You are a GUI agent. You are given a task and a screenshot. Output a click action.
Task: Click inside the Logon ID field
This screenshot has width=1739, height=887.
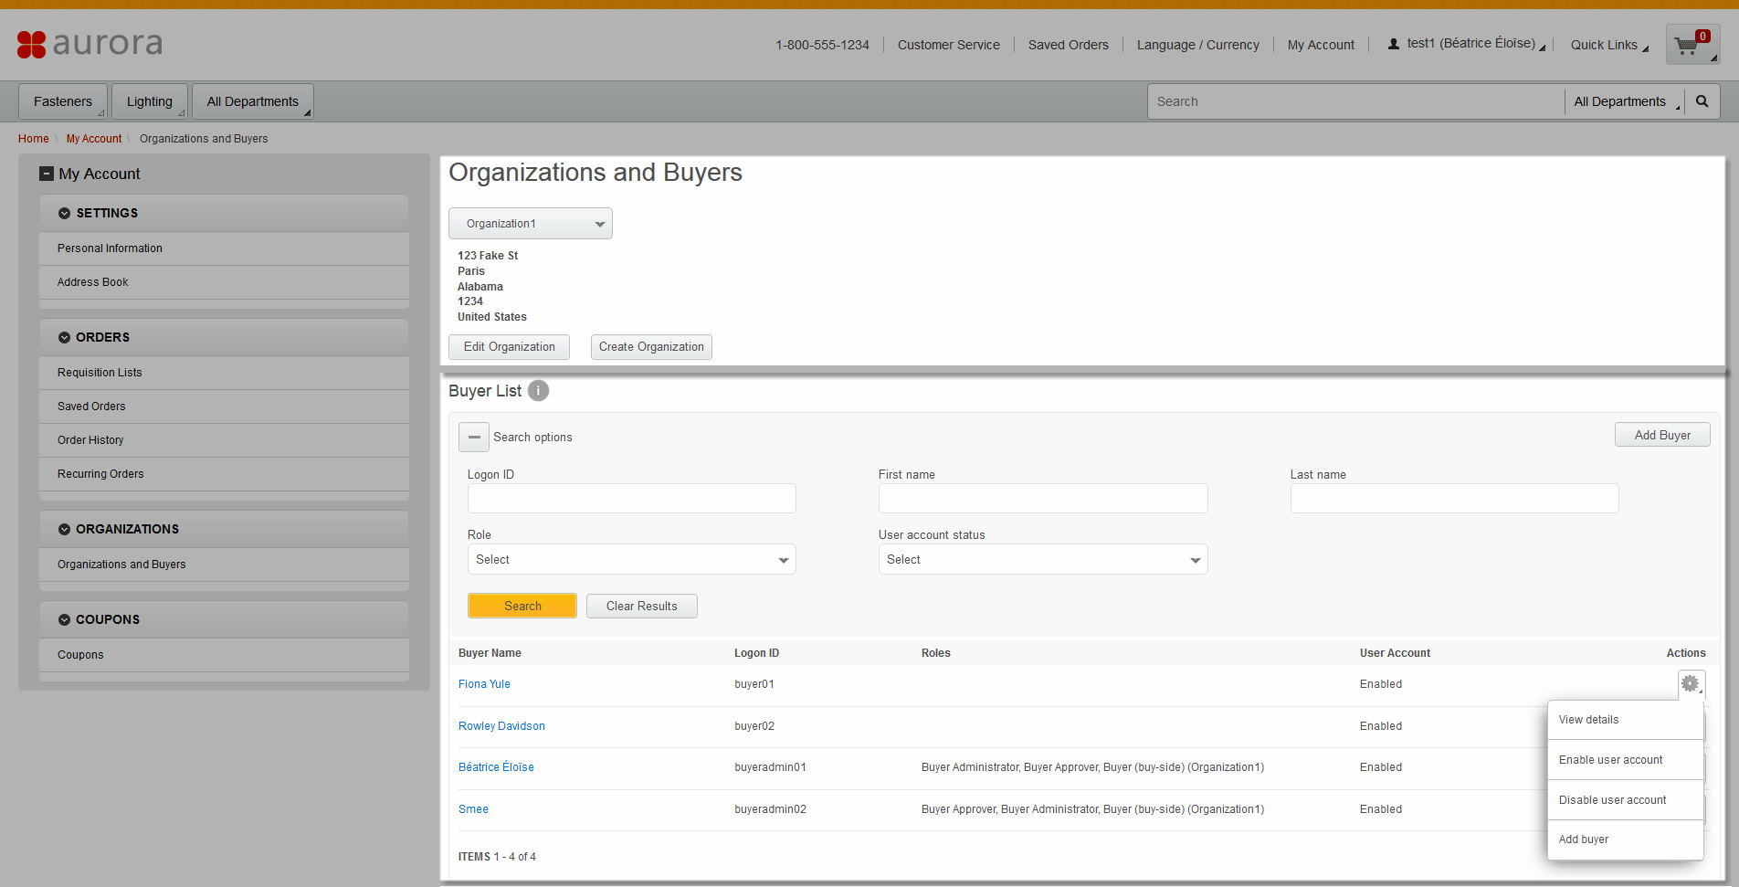pyautogui.click(x=630, y=498)
